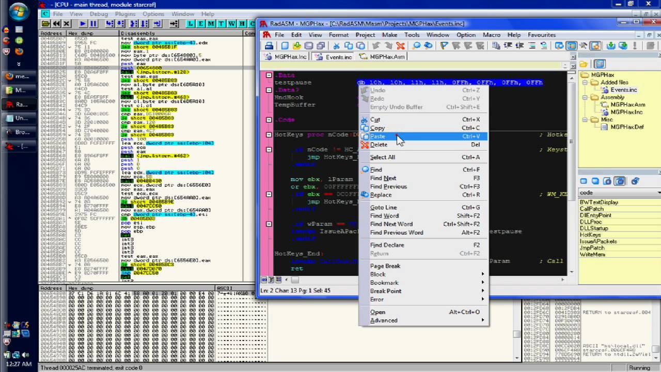Click the Restart rewind icon in OllyDbg
This screenshot has height=372, width=661.
click(x=56, y=24)
